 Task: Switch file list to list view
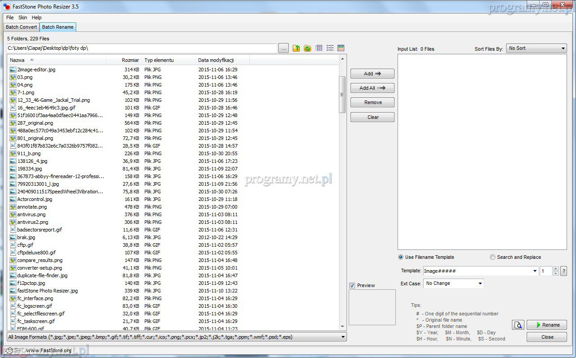click(x=330, y=48)
